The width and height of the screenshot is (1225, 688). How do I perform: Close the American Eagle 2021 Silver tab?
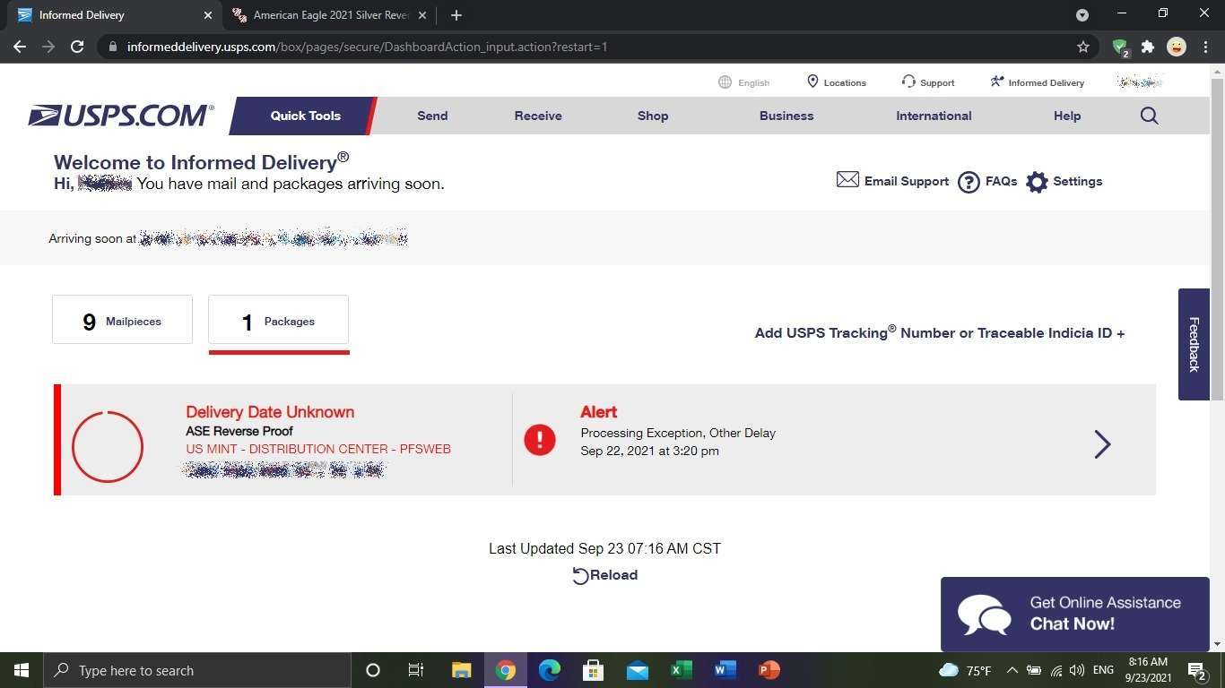[422, 15]
